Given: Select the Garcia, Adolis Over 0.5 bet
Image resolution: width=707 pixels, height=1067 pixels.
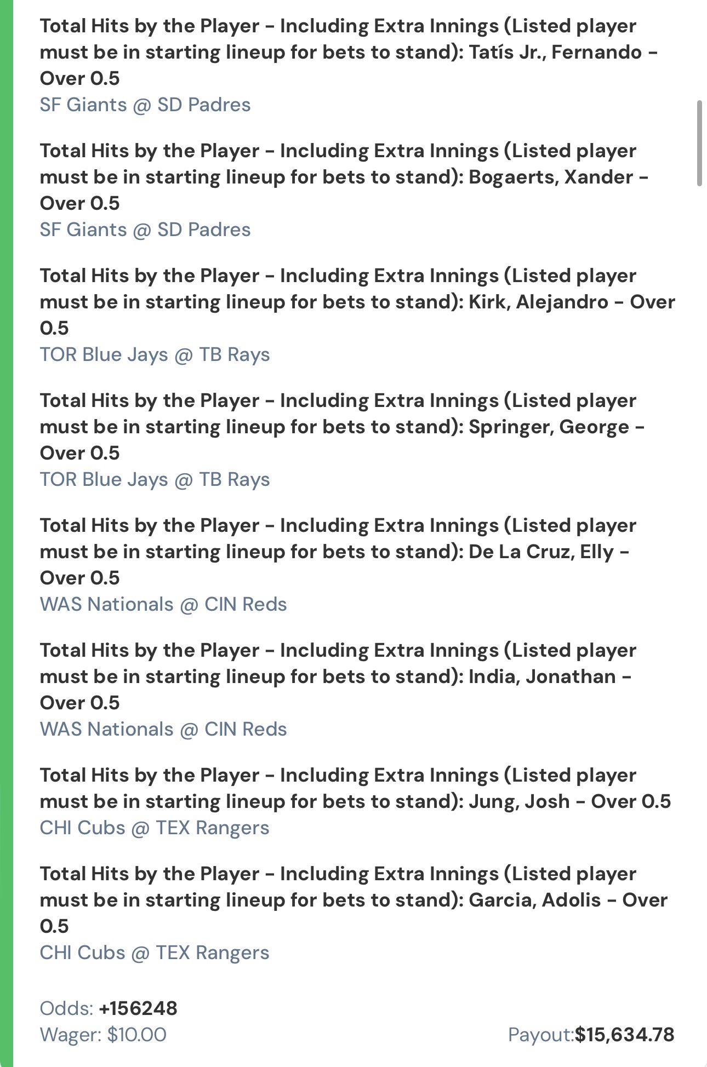Looking at the screenshot, I should pyautogui.click(x=353, y=900).
